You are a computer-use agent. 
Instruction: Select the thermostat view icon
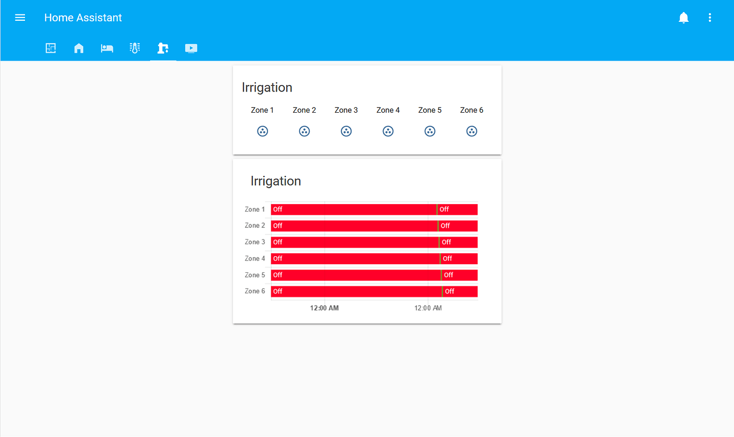click(x=135, y=48)
